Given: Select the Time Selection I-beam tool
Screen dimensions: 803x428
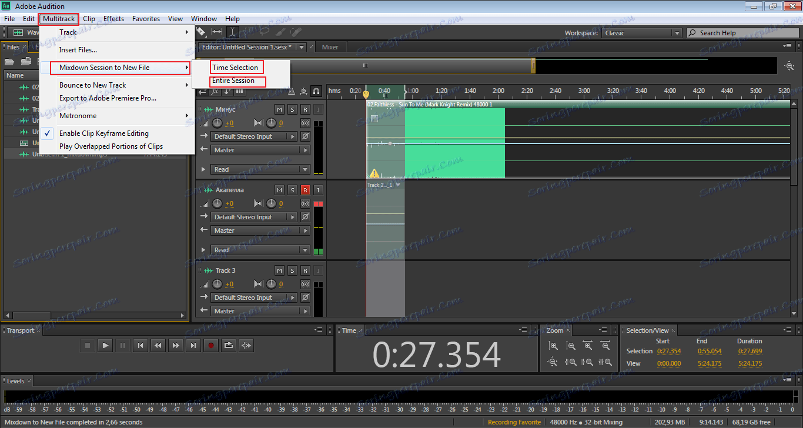Looking at the screenshot, I should 233,32.
